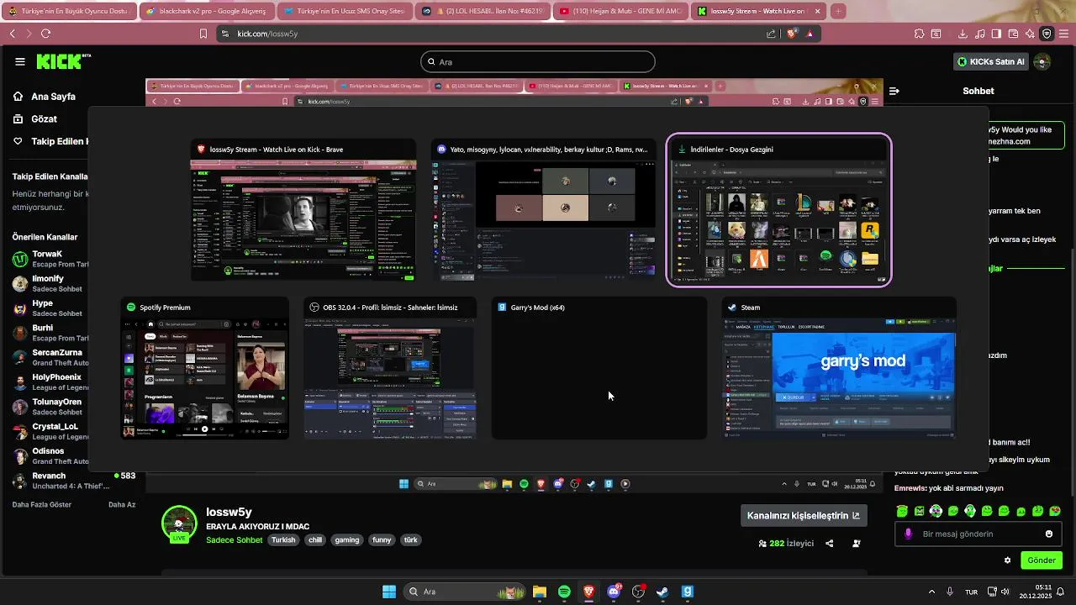Open Brave VPN shield button
This screenshot has height=605, width=1076.
click(x=1047, y=34)
